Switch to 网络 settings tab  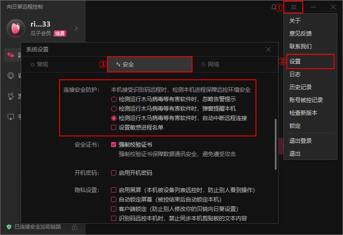(x=210, y=64)
